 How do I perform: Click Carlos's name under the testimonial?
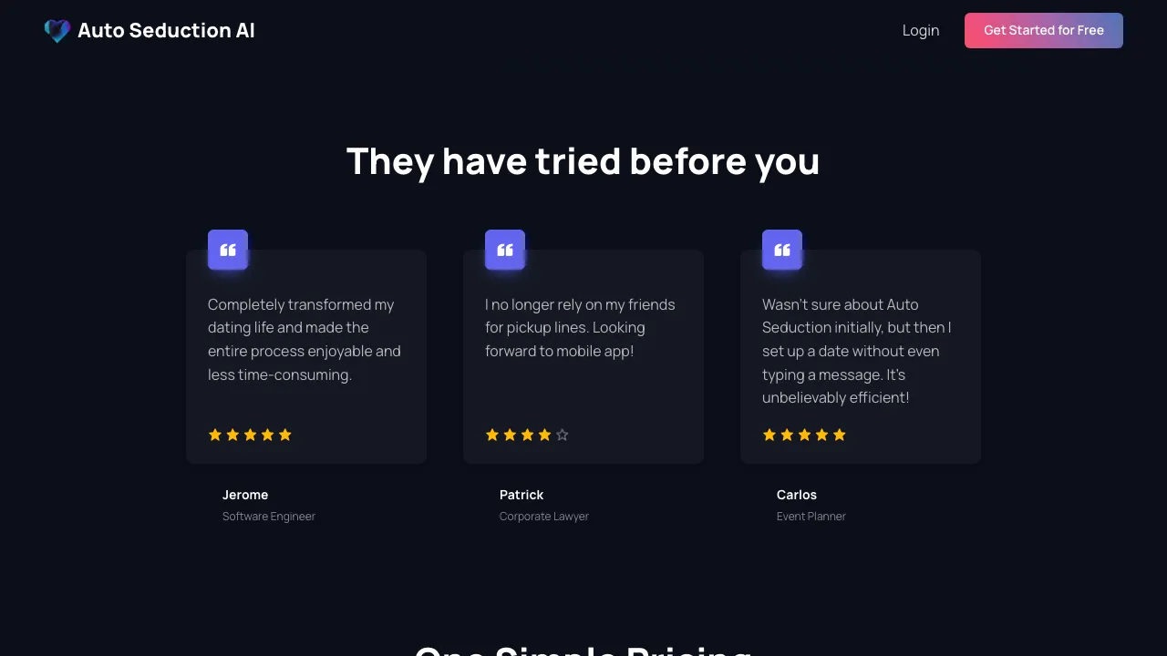tap(797, 495)
